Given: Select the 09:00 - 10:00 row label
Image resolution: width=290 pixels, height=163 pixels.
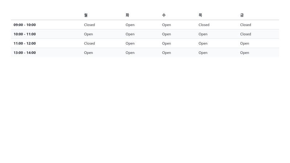Looking at the screenshot, I should click(x=25, y=25).
